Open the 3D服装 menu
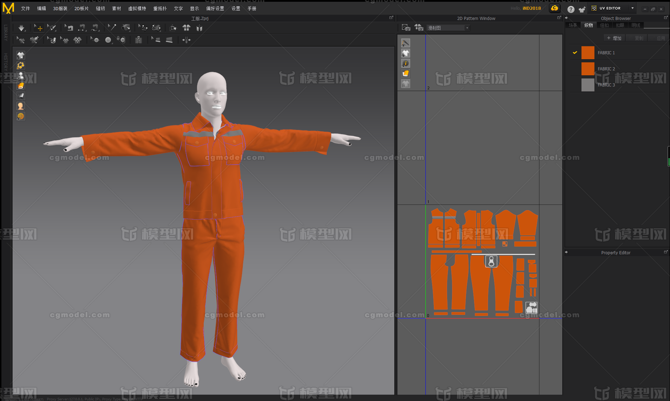 [60, 8]
